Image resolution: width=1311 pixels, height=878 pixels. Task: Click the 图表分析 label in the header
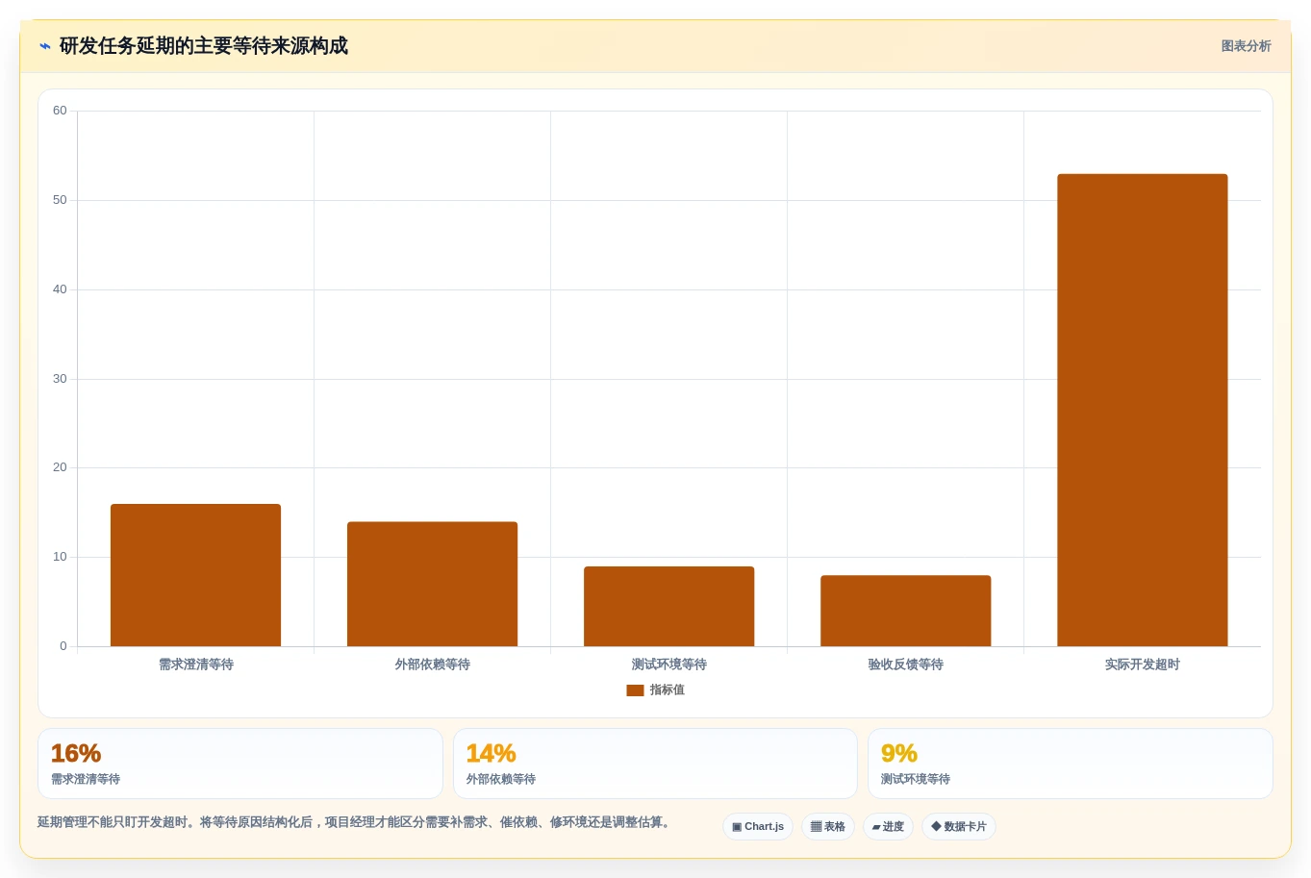tap(1246, 46)
